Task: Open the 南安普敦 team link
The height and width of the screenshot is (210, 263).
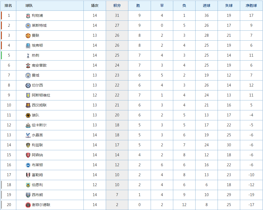Action: pos(39,65)
